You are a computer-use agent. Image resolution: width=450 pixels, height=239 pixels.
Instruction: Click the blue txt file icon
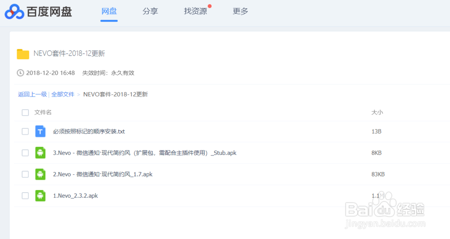(40, 131)
